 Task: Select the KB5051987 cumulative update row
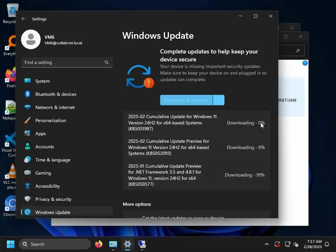click(196, 123)
